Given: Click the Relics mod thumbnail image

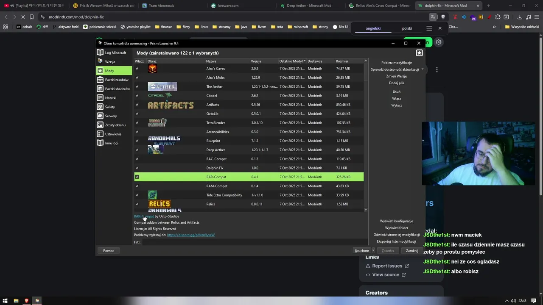Looking at the screenshot, I should [x=160, y=204].
